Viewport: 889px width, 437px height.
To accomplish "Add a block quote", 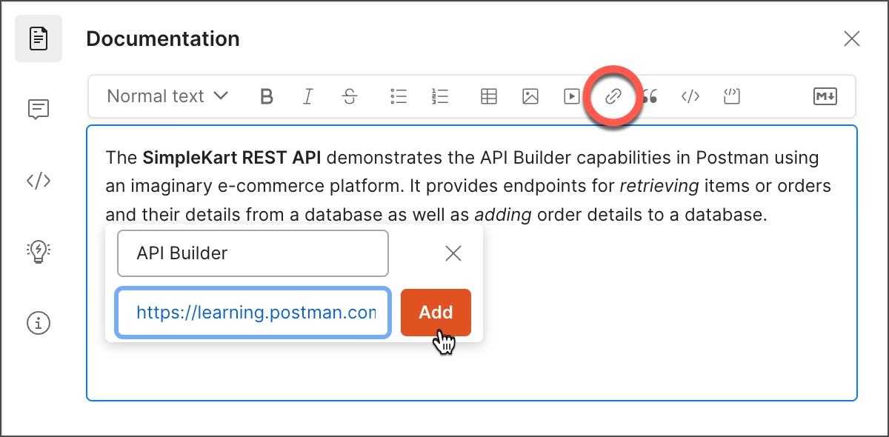I will pyautogui.click(x=650, y=96).
